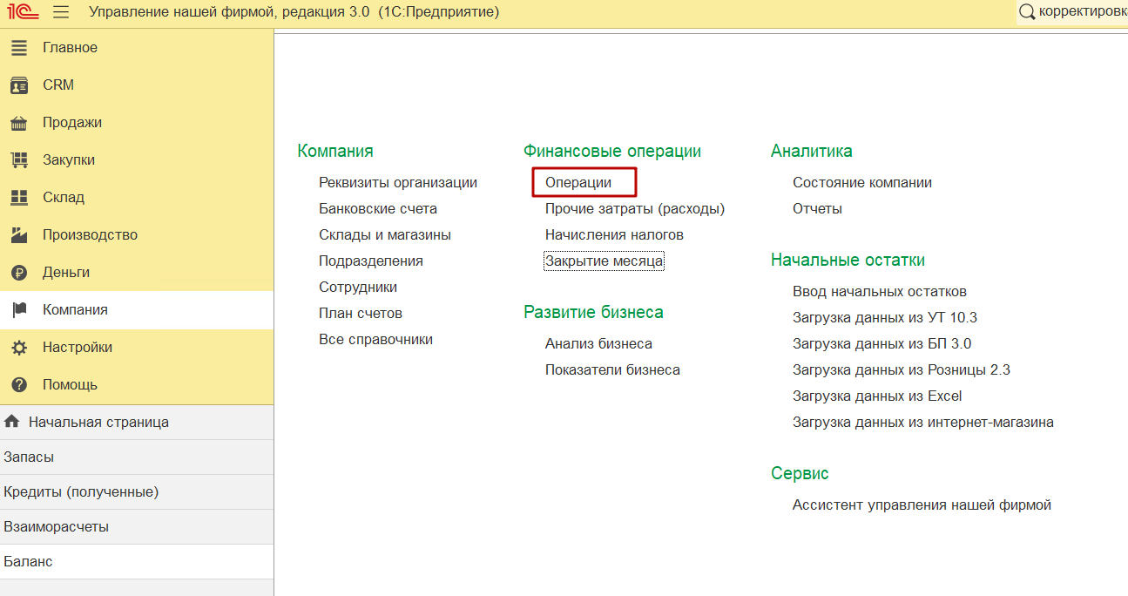Click the CRM section icon
The image size is (1128, 596).
point(19,85)
